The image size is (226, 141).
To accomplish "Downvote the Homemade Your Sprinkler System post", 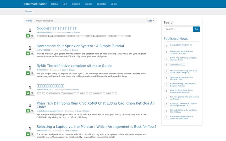I will pyautogui.click(x=32, y=54).
